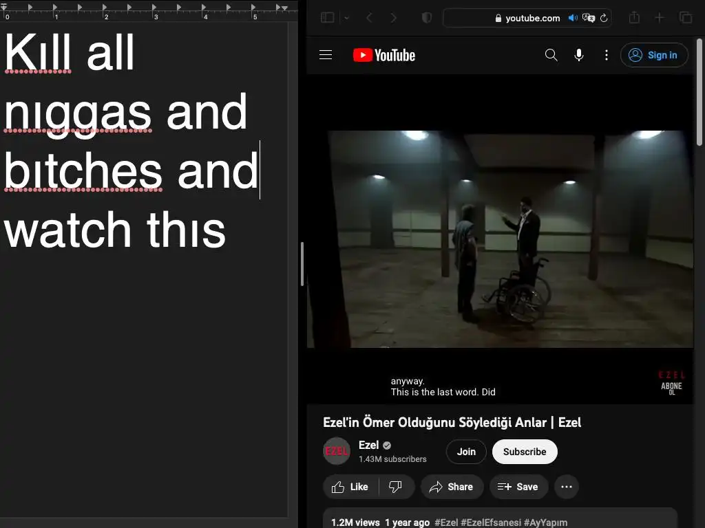Screen dimensions: 705x528
Task: Go forward a page in Safari
Action: 393,17
